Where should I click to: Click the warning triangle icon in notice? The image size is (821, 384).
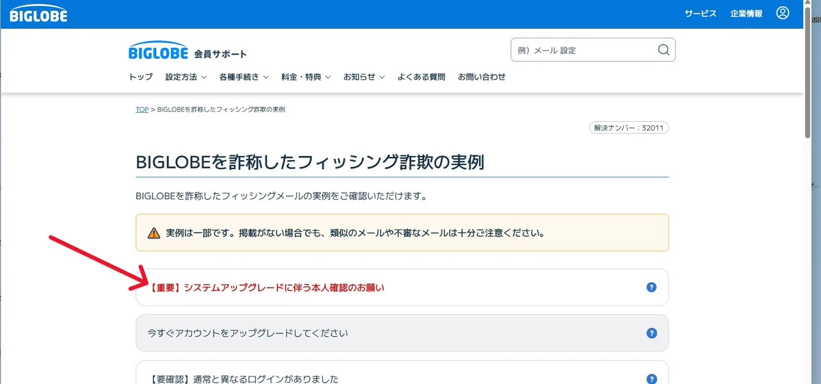tap(154, 233)
